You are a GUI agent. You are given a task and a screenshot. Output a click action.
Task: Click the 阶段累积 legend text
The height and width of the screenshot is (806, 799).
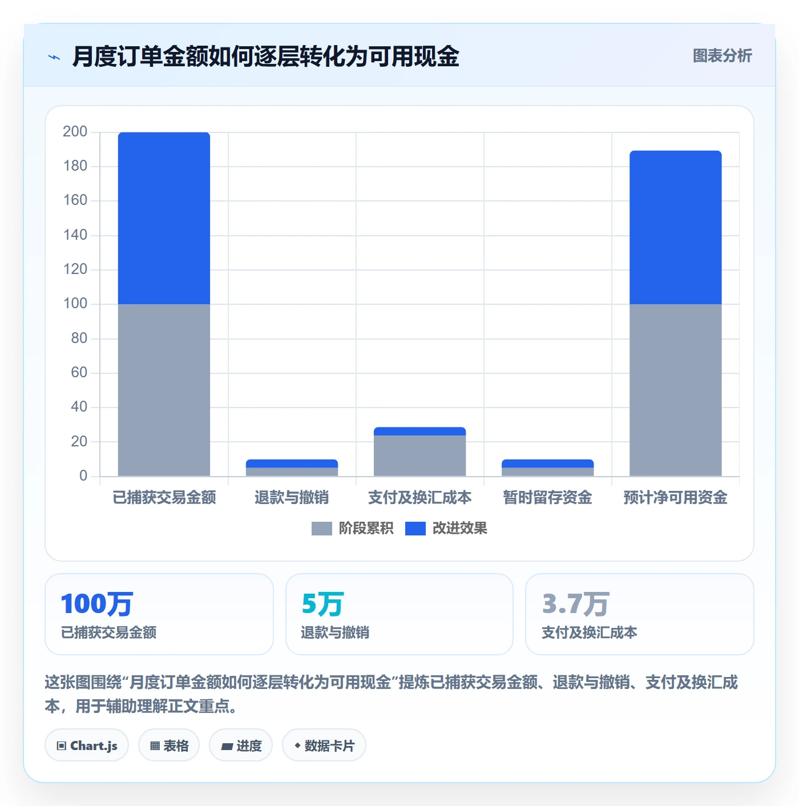point(366,529)
